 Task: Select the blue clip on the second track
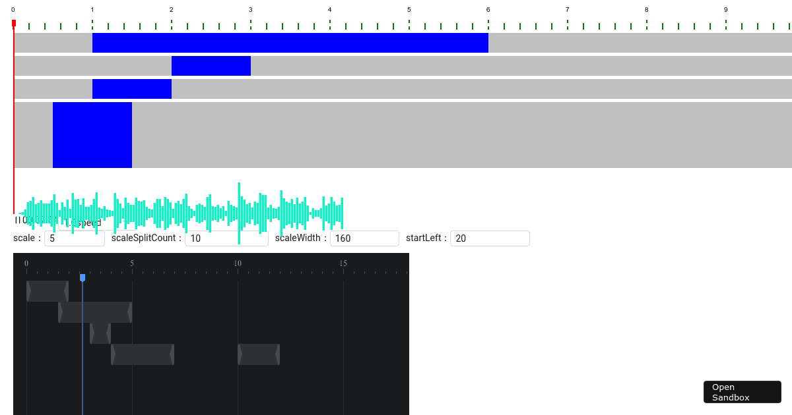(x=211, y=66)
